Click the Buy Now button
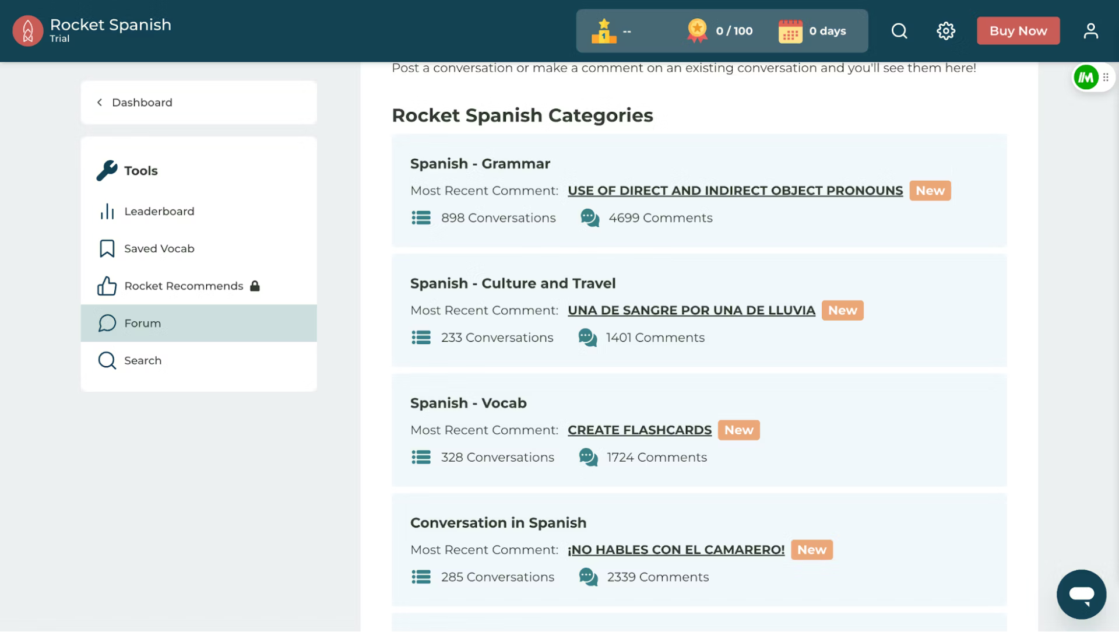The image size is (1119, 632). (x=1018, y=31)
